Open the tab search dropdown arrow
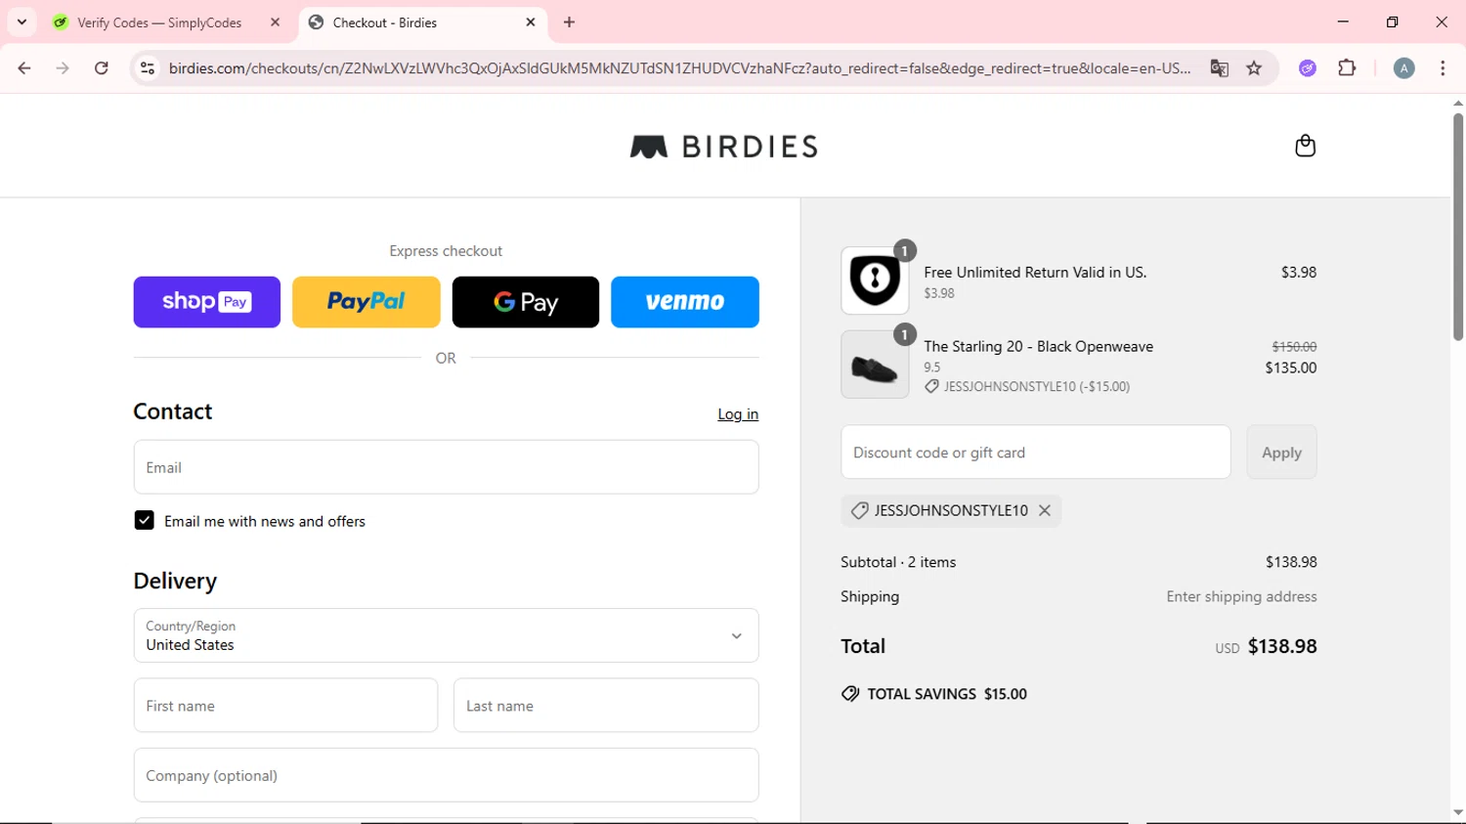 click(x=22, y=22)
